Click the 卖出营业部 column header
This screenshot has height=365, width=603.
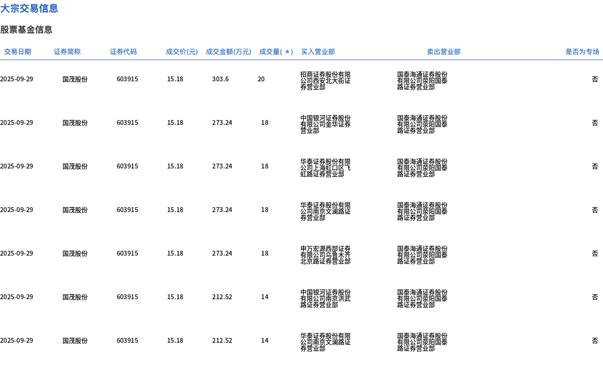(x=444, y=52)
